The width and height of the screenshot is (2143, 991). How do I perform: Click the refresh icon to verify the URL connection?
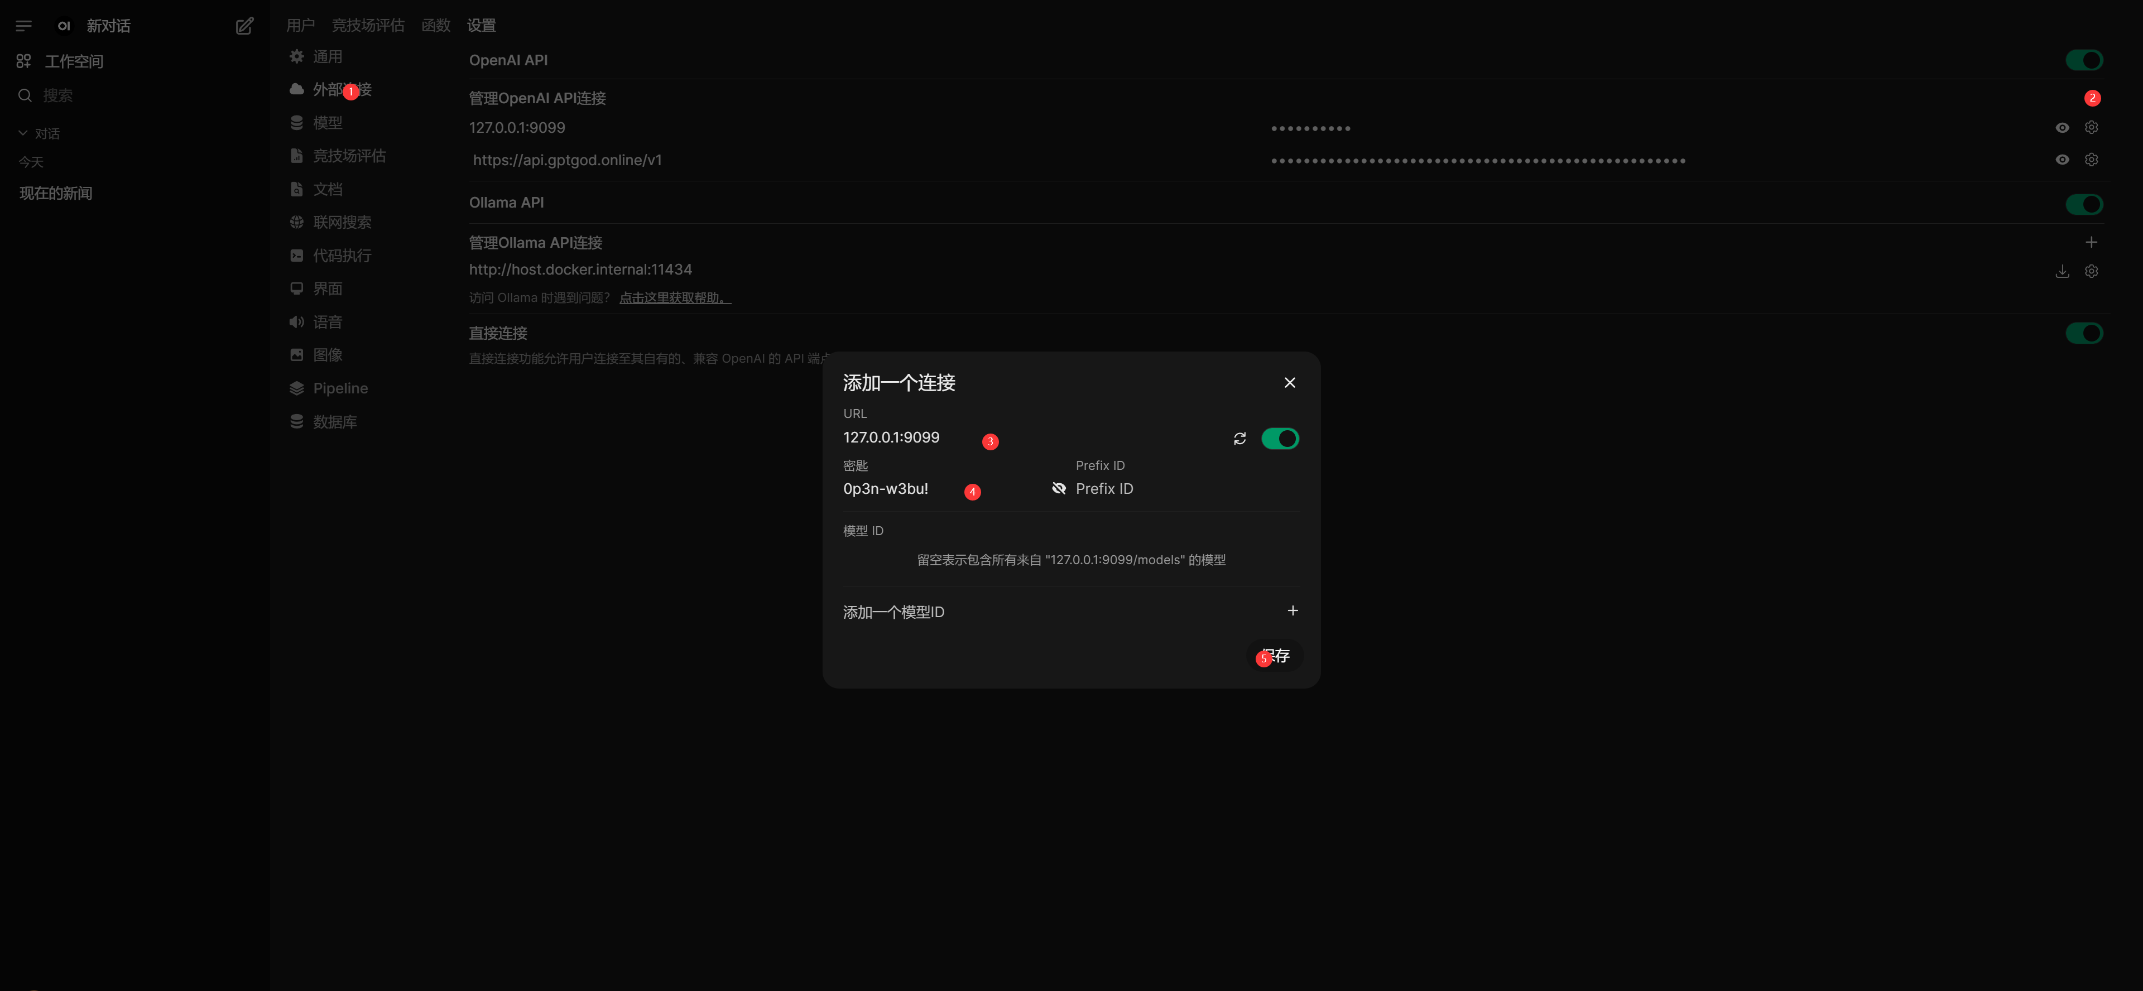pyautogui.click(x=1239, y=439)
